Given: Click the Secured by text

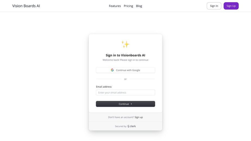Looking at the screenshot, I should (x=121, y=126).
